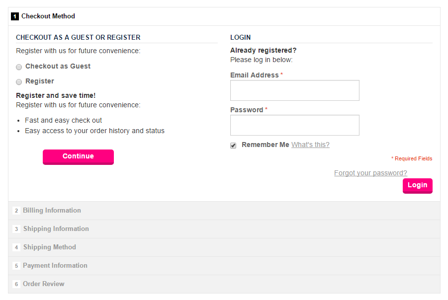The width and height of the screenshot is (448, 300).
Task: Open the Order Review step
Action: coord(44,284)
